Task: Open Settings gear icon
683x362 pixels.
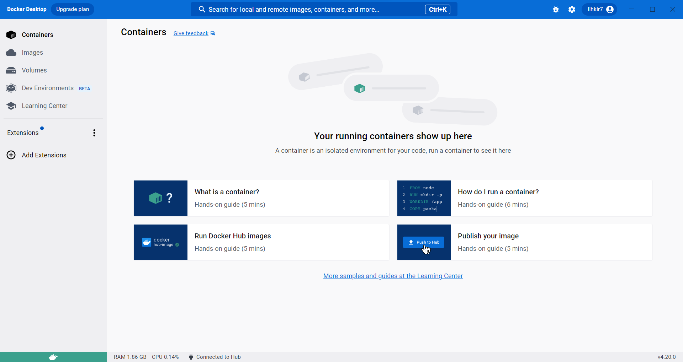Action: pyautogui.click(x=572, y=10)
